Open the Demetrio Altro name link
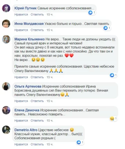The height and width of the screenshot is (149, 125). click(x=26, y=130)
